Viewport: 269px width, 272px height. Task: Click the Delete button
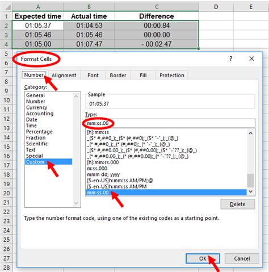(x=238, y=204)
